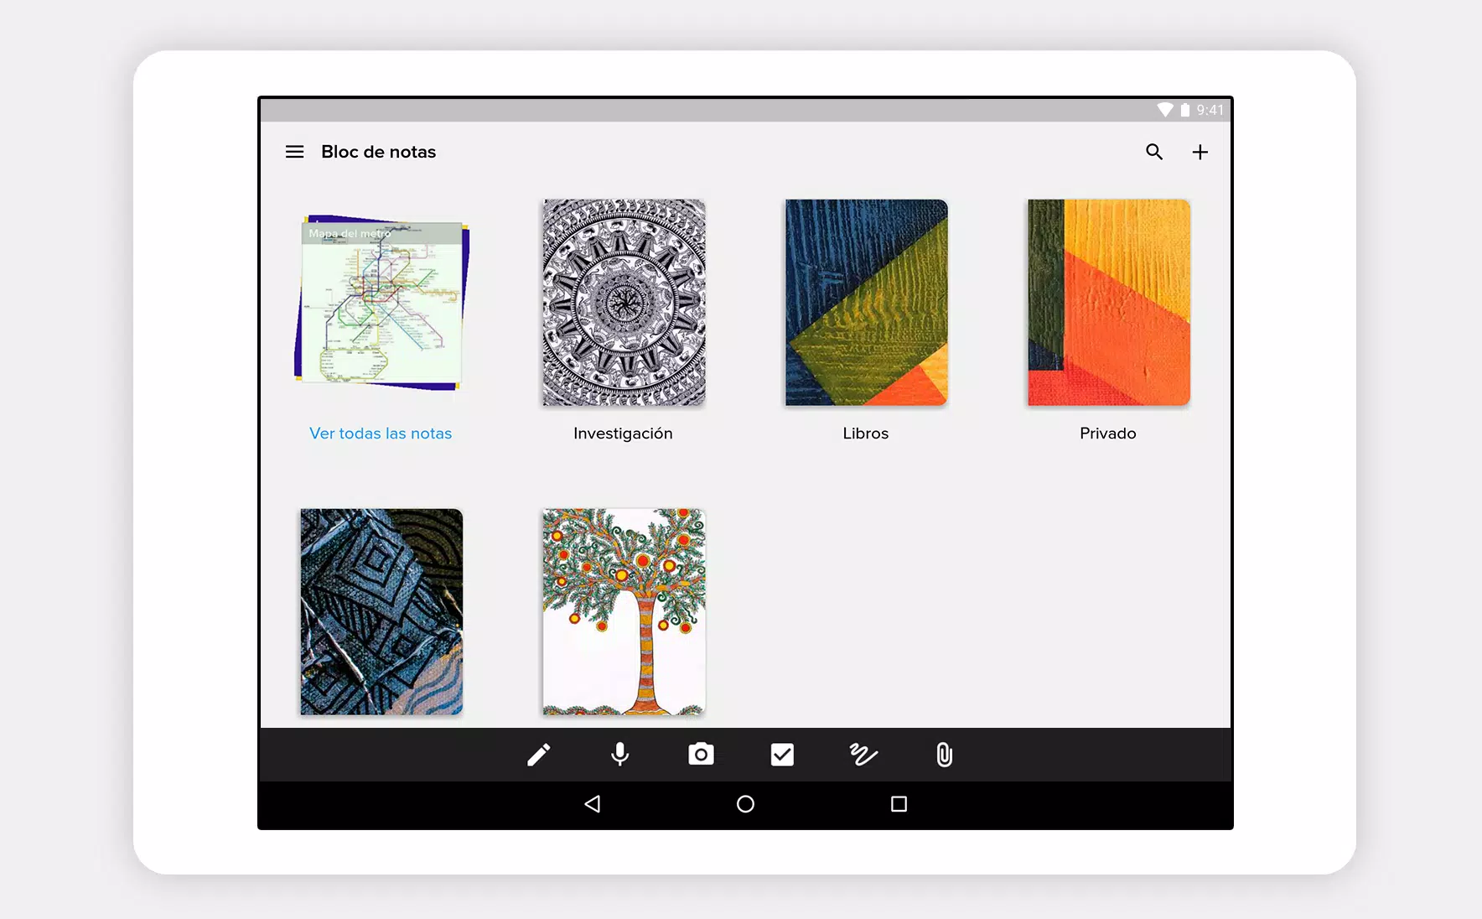Viewport: 1482px width, 919px height.
Task: Start a handwriting sketch note
Action: click(x=863, y=755)
